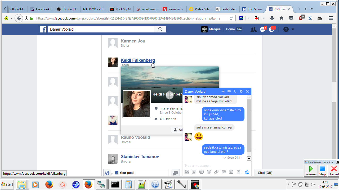Image resolution: width=339 pixels, height=190 pixels.
Task: Open the command prompt taskbar icon
Action: click(x=115, y=184)
